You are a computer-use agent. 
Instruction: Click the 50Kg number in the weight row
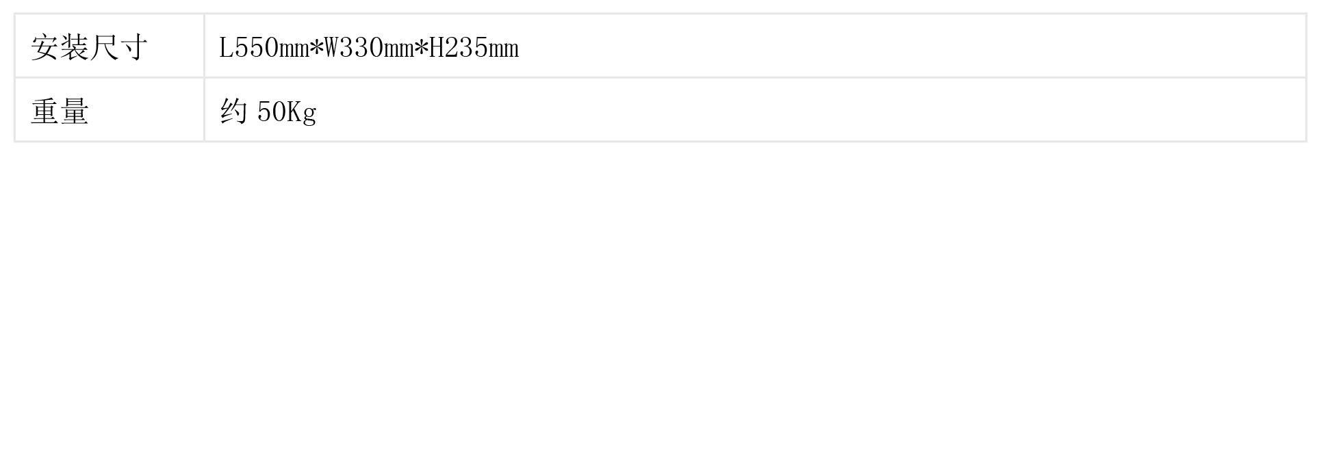tap(287, 112)
